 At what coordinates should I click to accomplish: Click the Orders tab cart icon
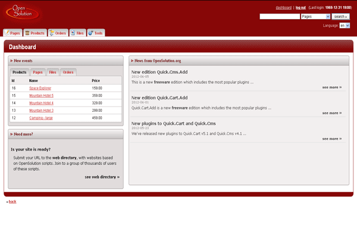52,33
